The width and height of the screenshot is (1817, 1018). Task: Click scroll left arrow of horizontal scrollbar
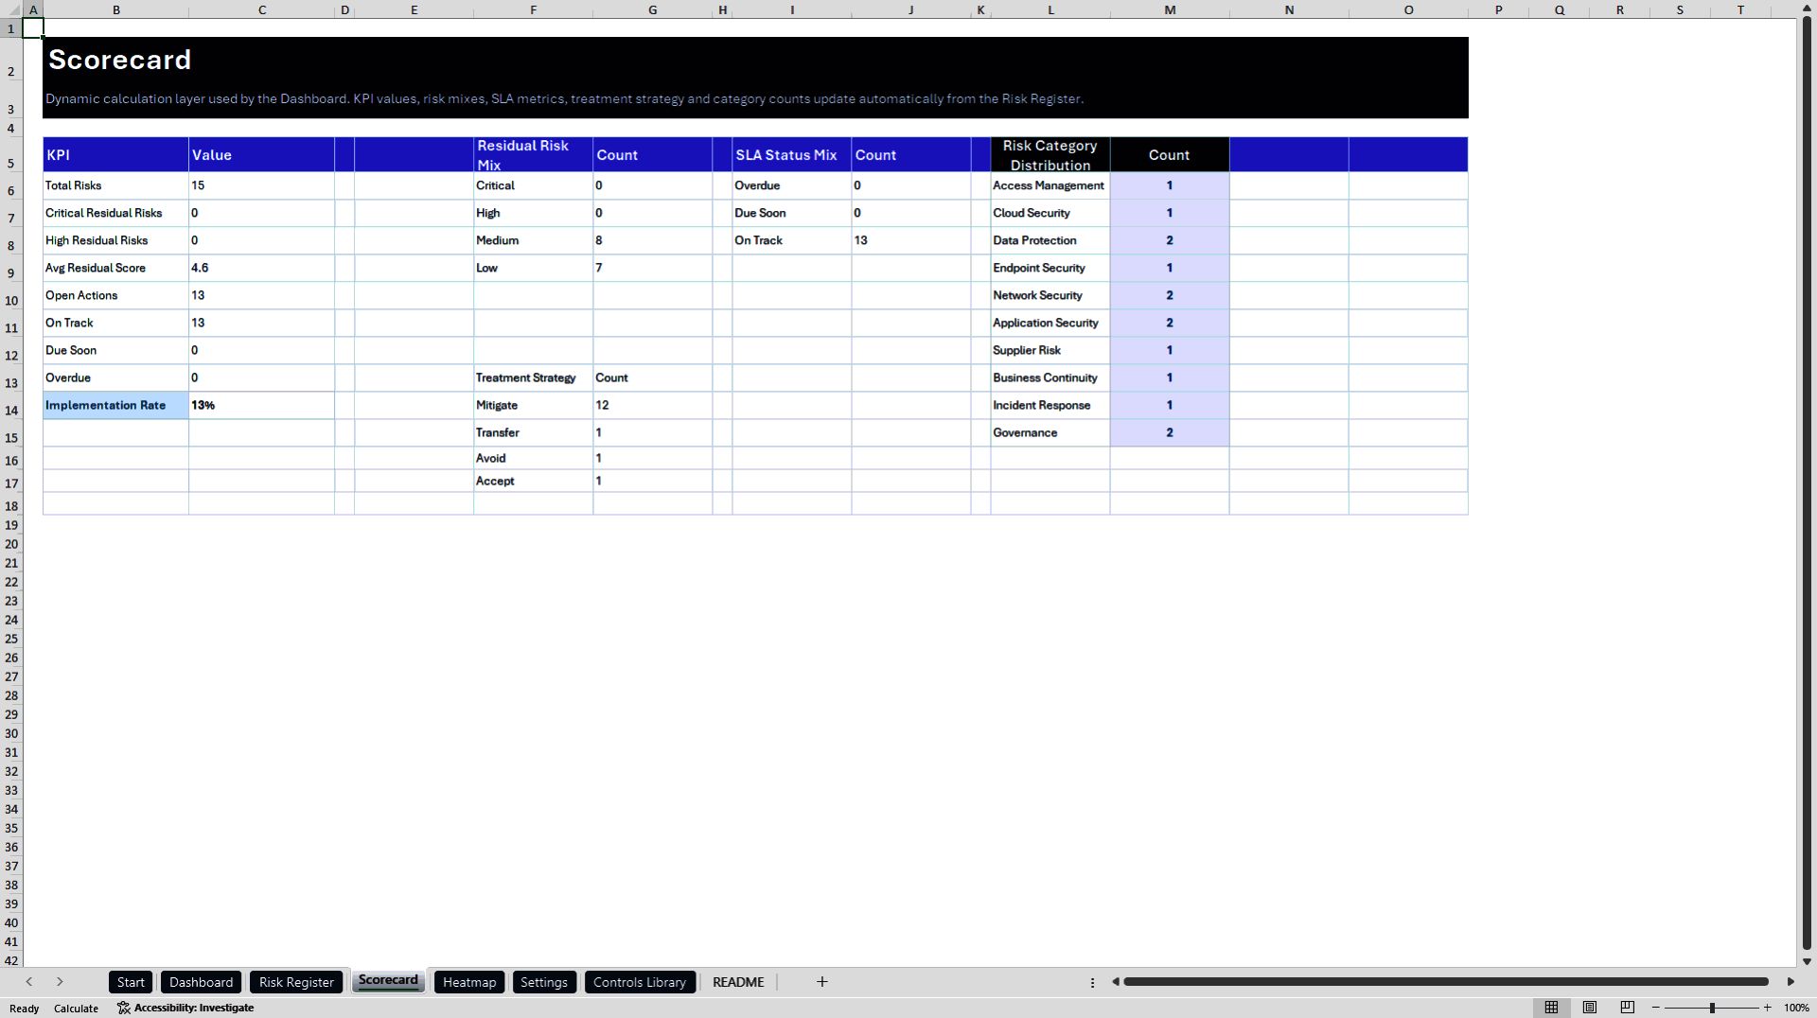1116,982
